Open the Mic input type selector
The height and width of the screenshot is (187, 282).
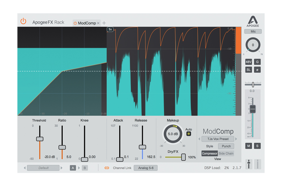tap(253, 31)
